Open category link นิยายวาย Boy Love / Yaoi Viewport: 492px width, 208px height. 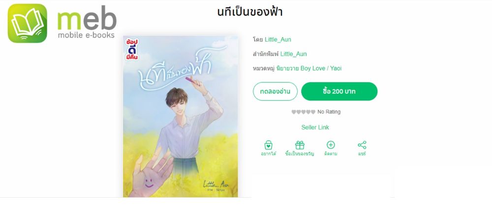(x=309, y=68)
